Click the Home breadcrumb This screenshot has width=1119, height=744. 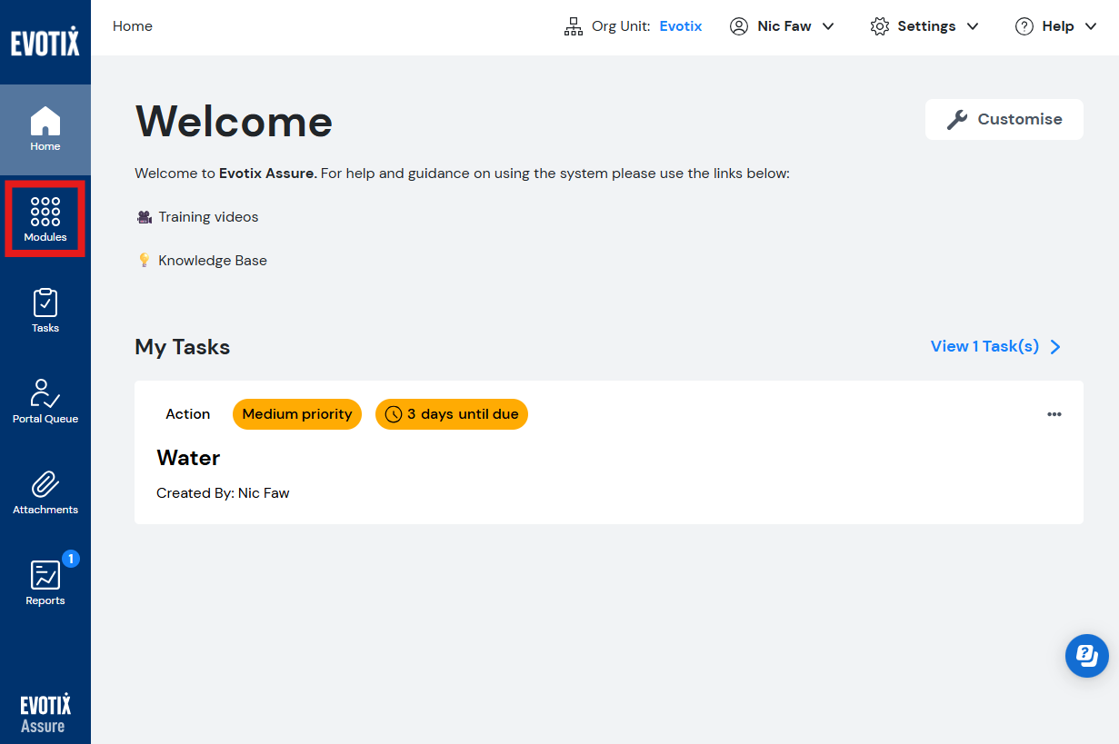133,26
